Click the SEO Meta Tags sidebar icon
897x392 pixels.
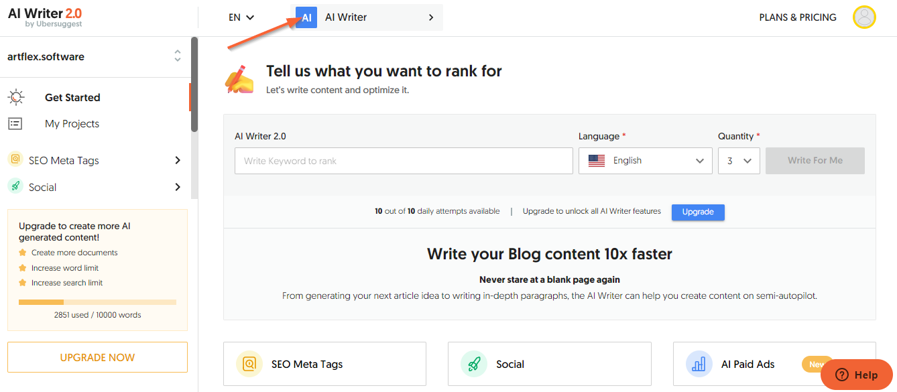point(15,160)
